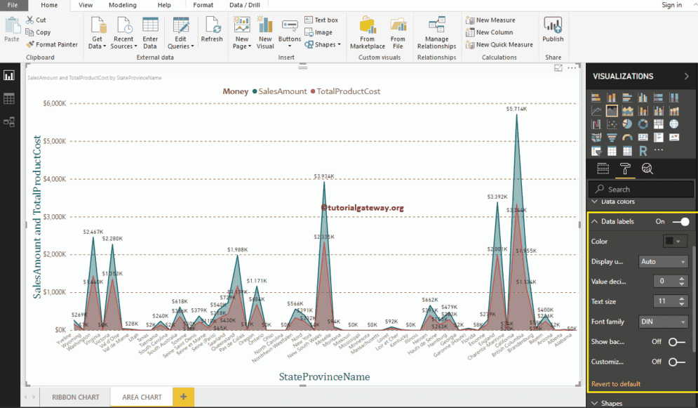Select the Stacked bar chart visualization
Image resolution: width=698 pixels, height=408 pixels.
point(596,97)
